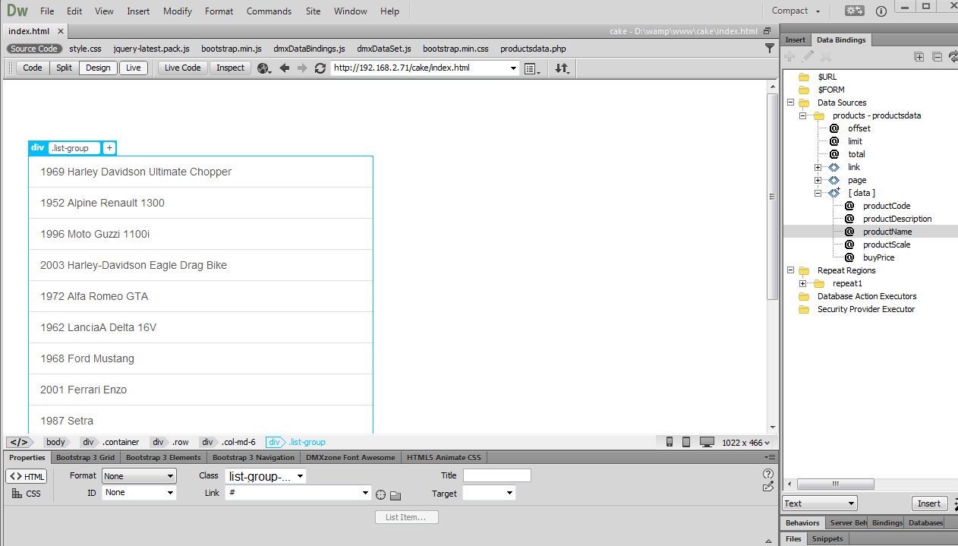Switch to Split view
The image size is (958, 546).
[64, 68]
